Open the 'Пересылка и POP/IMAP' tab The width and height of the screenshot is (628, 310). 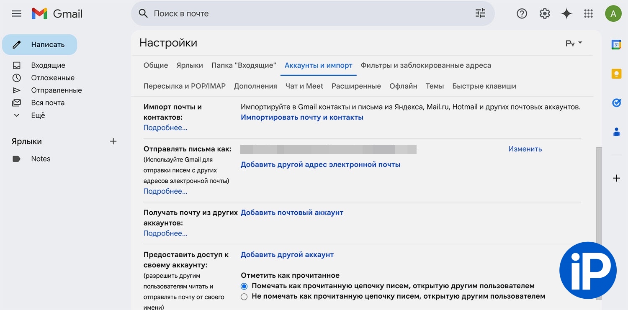(184, 86)
